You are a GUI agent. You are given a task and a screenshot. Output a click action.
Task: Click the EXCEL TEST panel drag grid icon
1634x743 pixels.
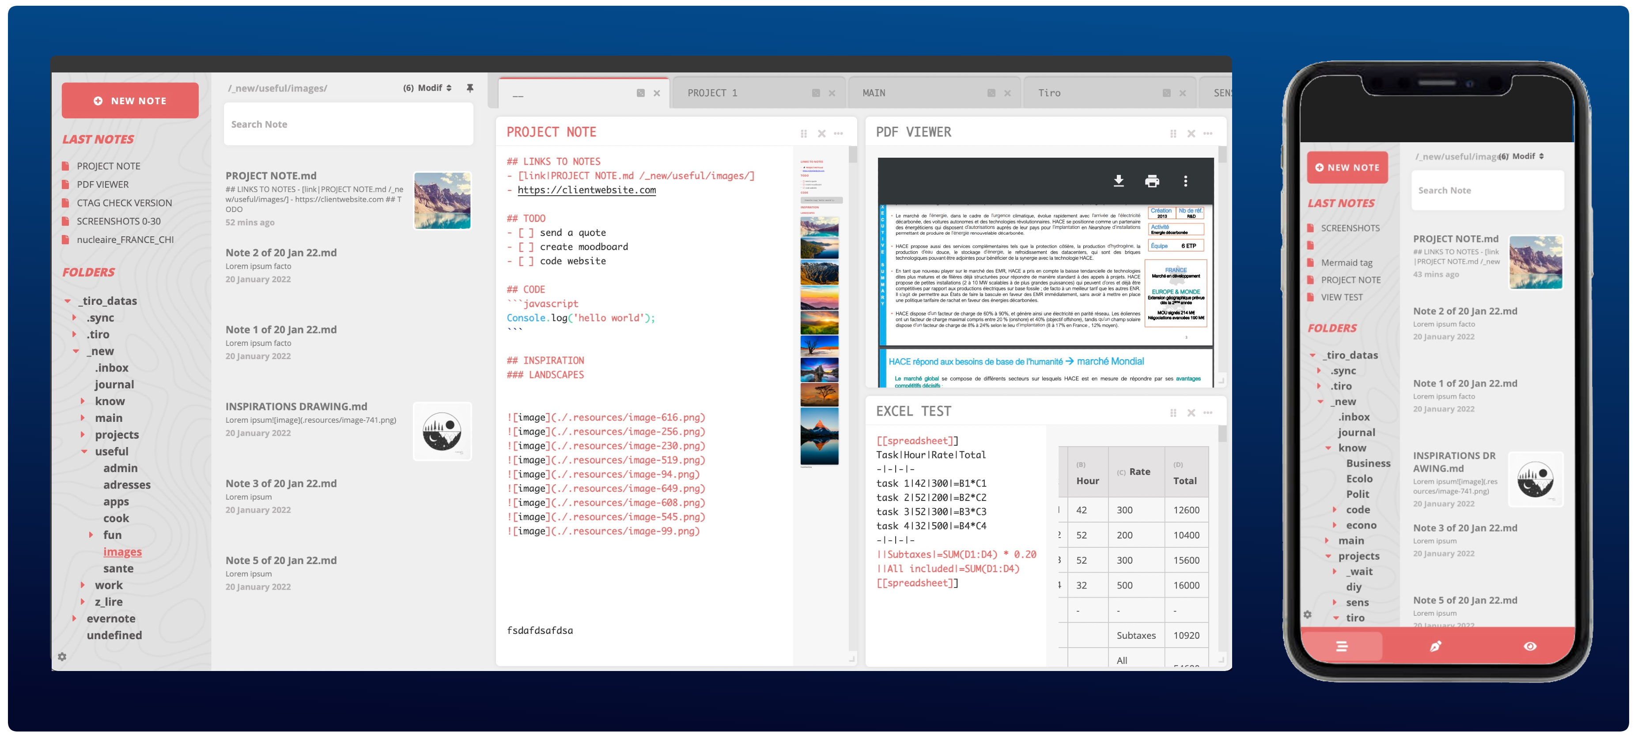tap(1173, 413)
